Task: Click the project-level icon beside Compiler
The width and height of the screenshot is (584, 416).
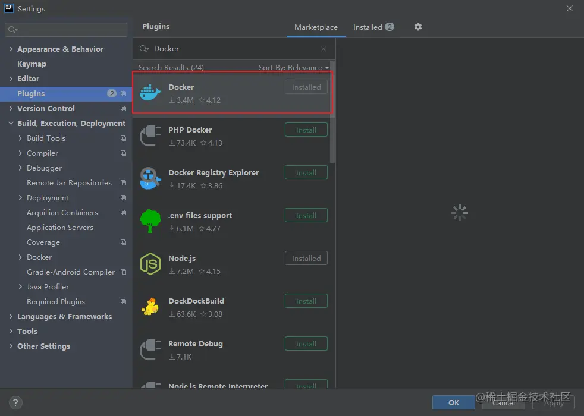Action: pos(123,153)
